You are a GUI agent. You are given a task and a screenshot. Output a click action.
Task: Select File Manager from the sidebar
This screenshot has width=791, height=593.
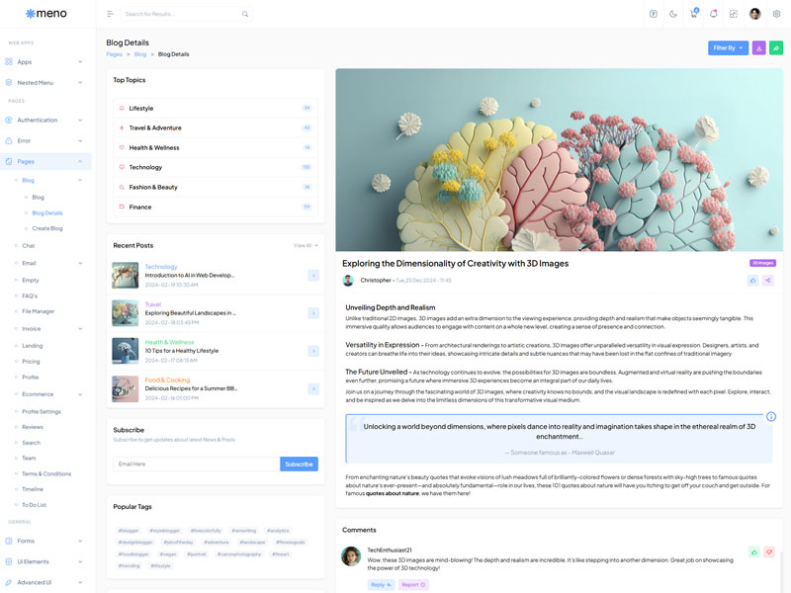pyautogui.click(x=39, y=311)
